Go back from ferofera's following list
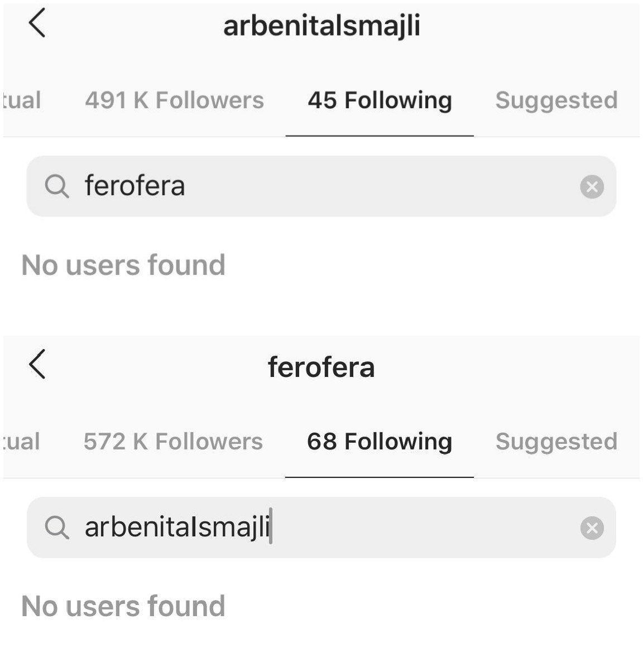This screenshot has height=668, width=643. coord(37,364)
